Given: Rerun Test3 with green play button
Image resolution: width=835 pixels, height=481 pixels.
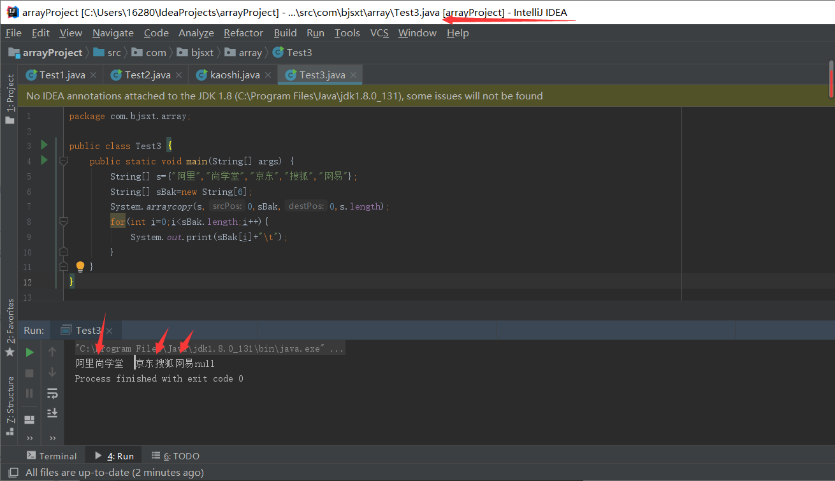Looking at the screenshot, I should (29, 352).
